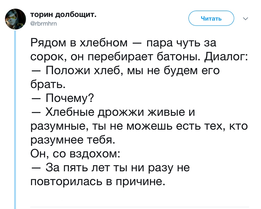Image resolution: width=261 pixels, height=209 pixels.
Task: Click the line starting "разумные, ты не можешь"
Action: coord(139,126)
